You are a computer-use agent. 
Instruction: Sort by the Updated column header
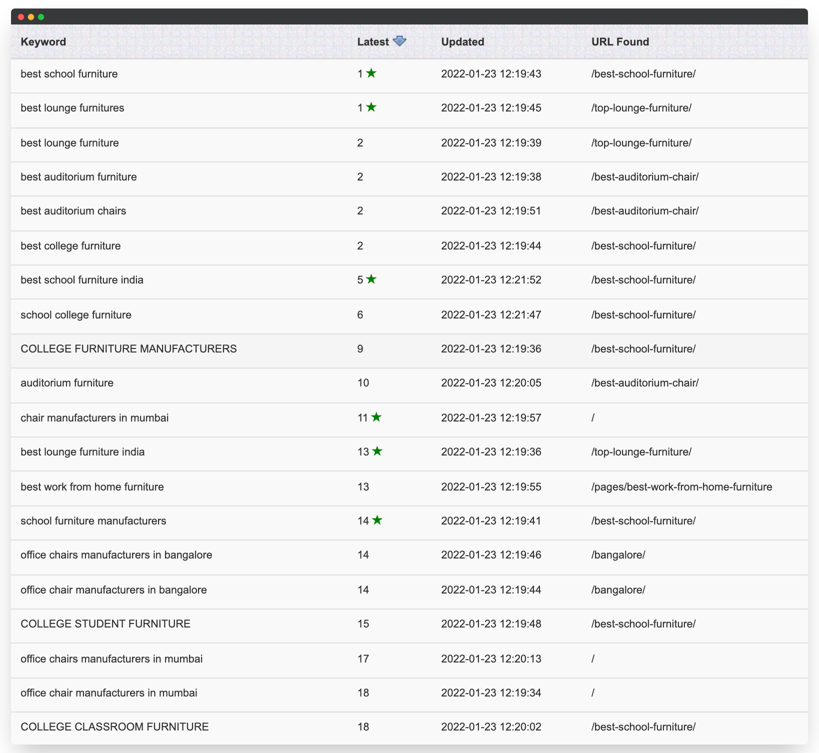click(x=462, y=42)
